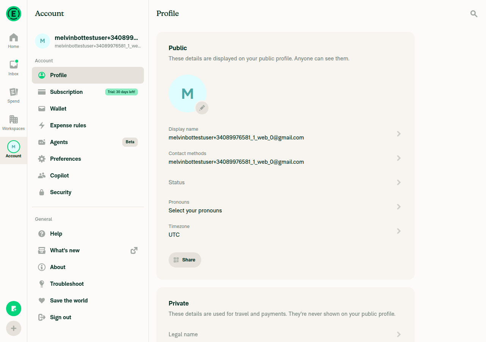Expand Contact methods row chevron
486x342 pixels.
399,158
